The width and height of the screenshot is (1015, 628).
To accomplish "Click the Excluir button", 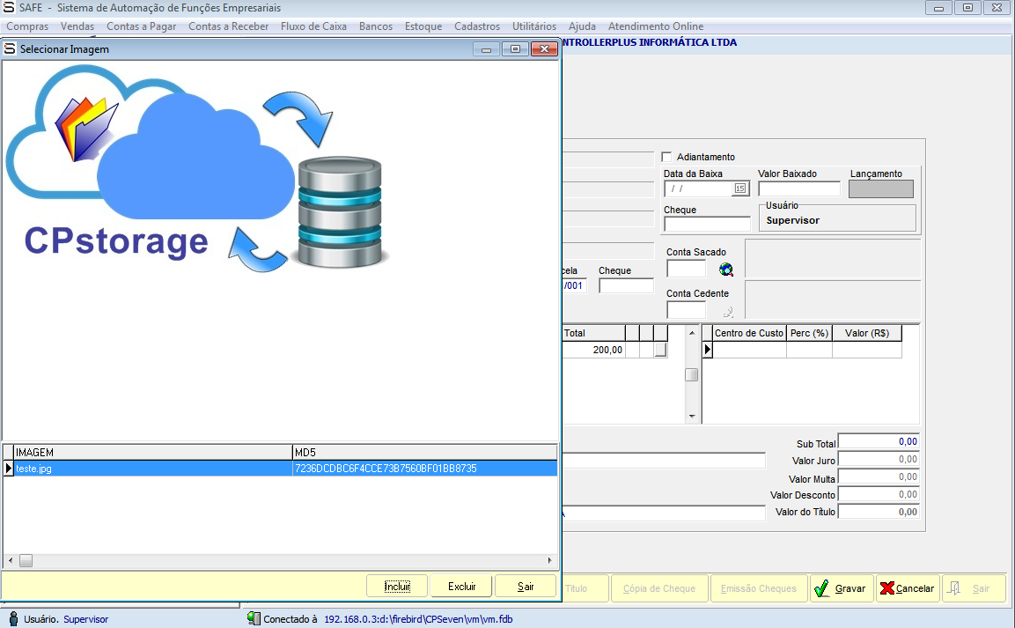I will point(461,586).
